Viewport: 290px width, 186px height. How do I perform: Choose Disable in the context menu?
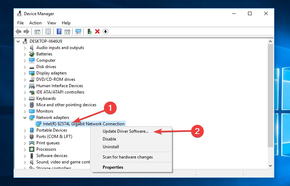[x=131, y=139]
